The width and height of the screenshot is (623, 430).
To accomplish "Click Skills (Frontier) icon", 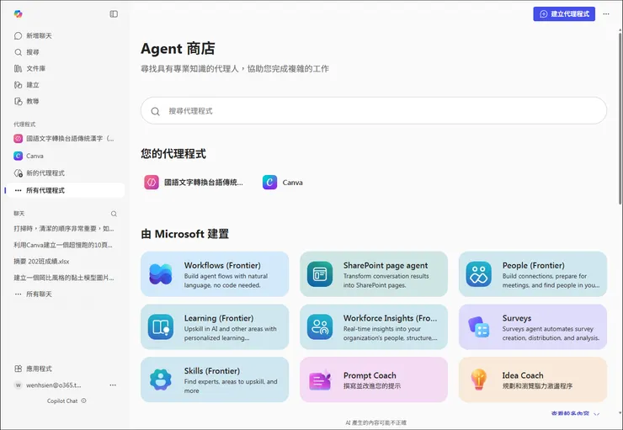I will [161, 380].
